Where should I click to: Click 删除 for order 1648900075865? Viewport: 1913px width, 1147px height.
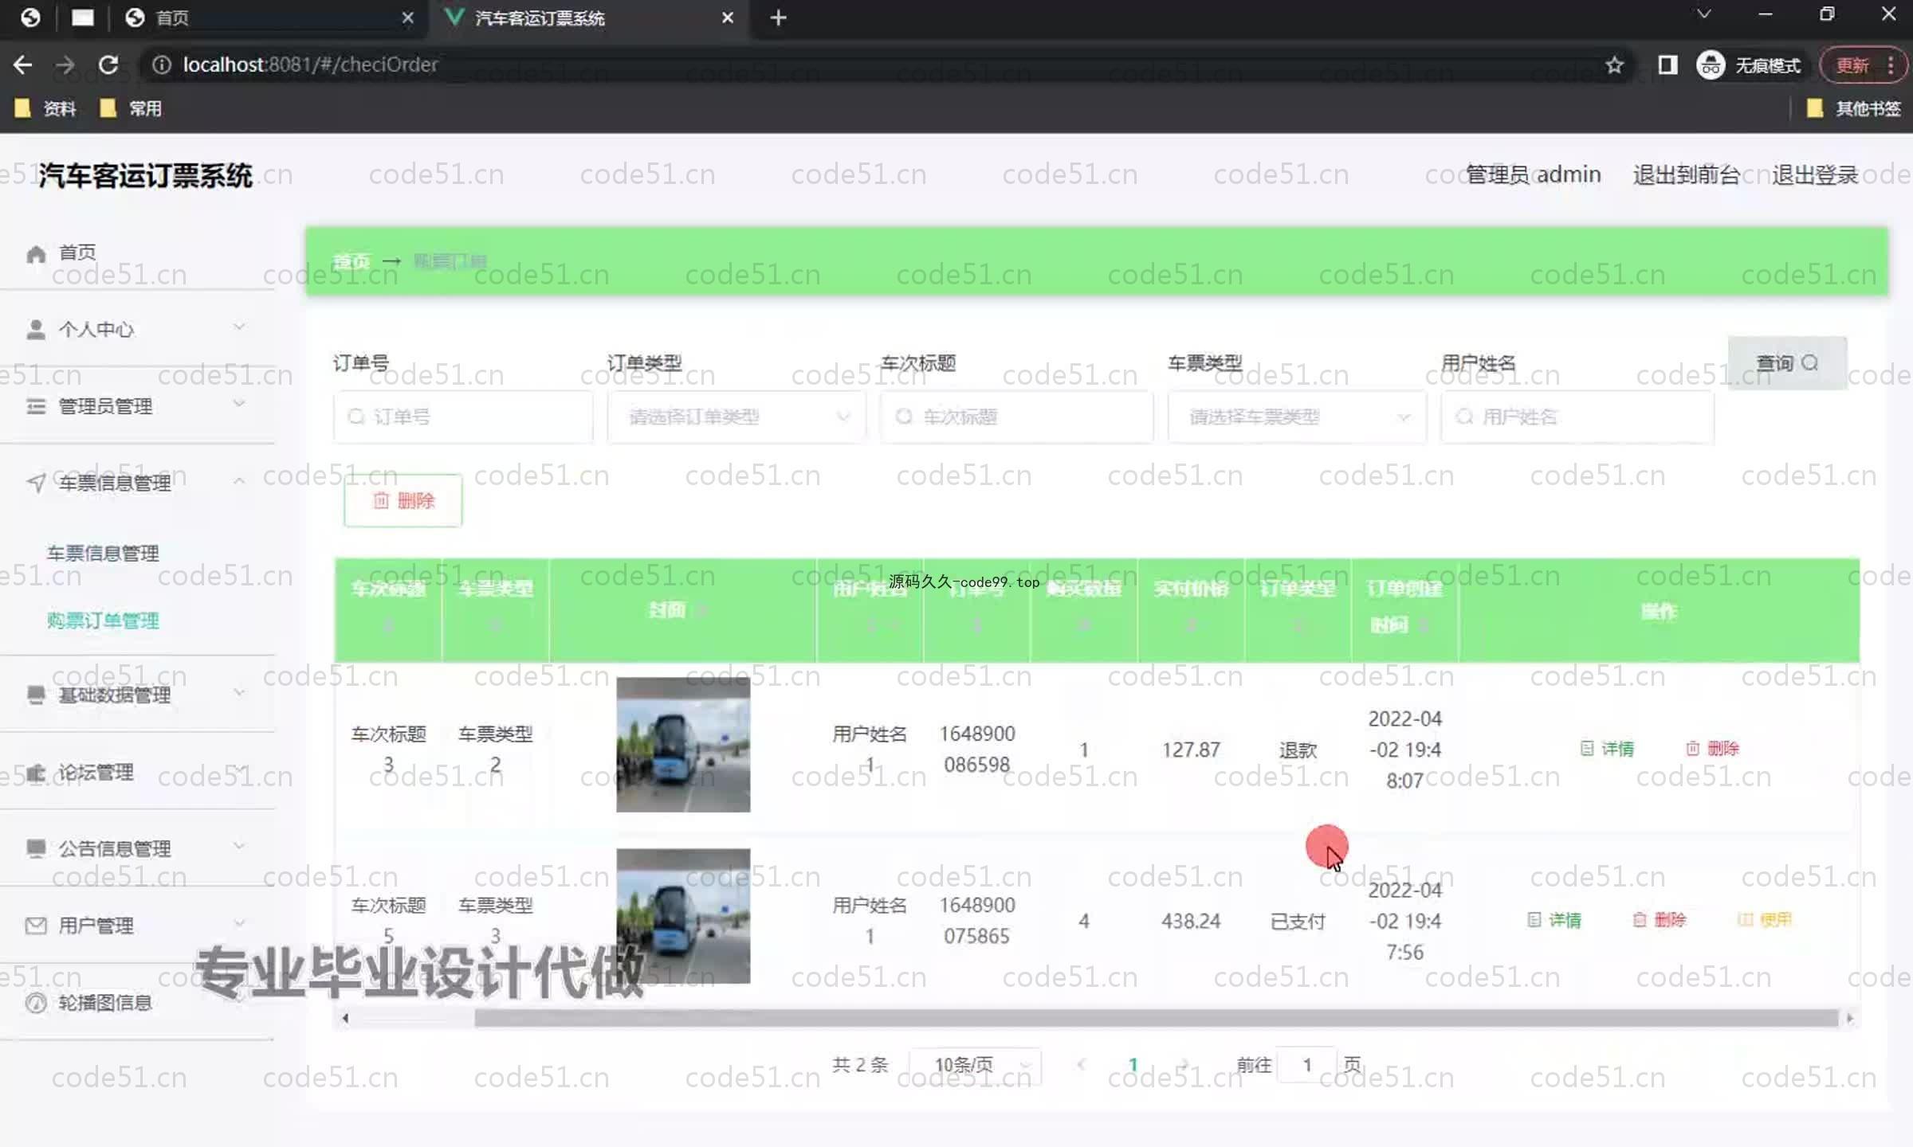point(1660,920)
